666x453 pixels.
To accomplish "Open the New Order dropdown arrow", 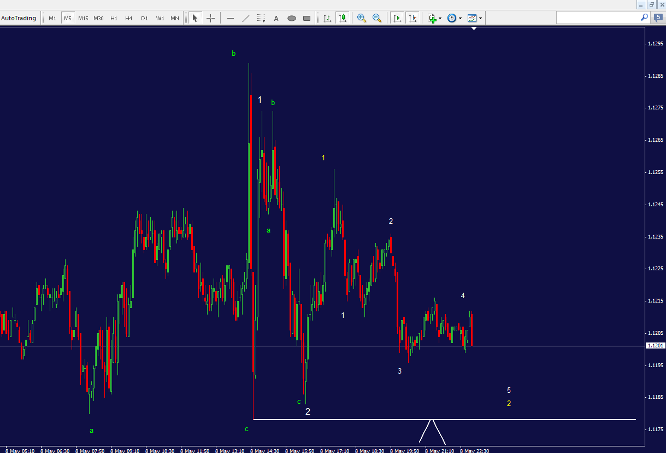I will point(440,18).
